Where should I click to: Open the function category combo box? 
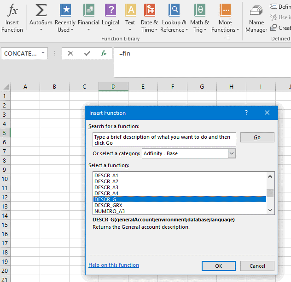(x=232, y=153)
